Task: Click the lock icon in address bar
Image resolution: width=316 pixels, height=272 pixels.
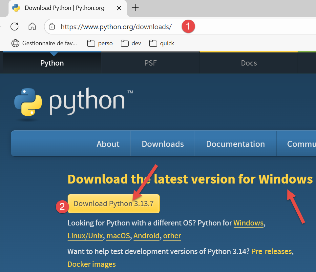Action: (52, 27)
